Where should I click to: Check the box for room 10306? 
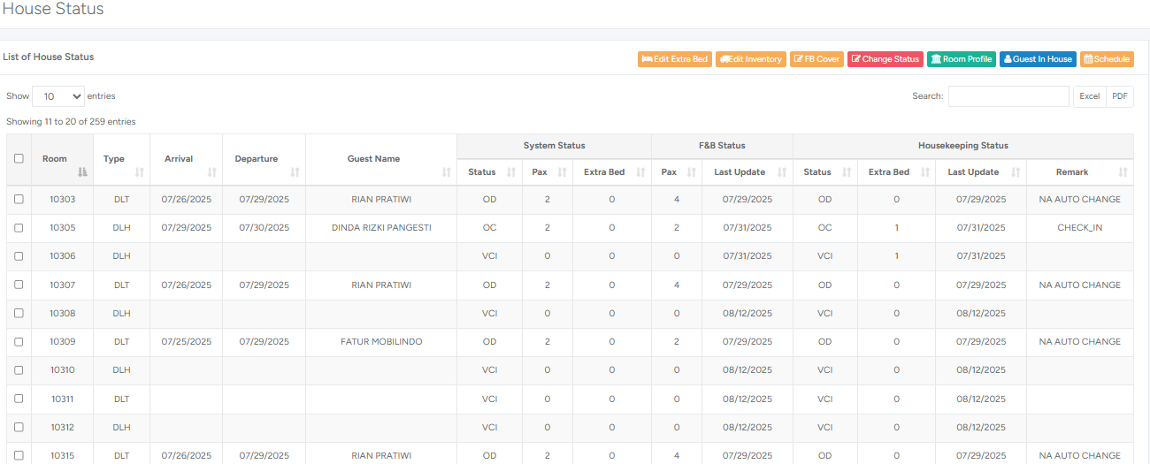[19, 256]
